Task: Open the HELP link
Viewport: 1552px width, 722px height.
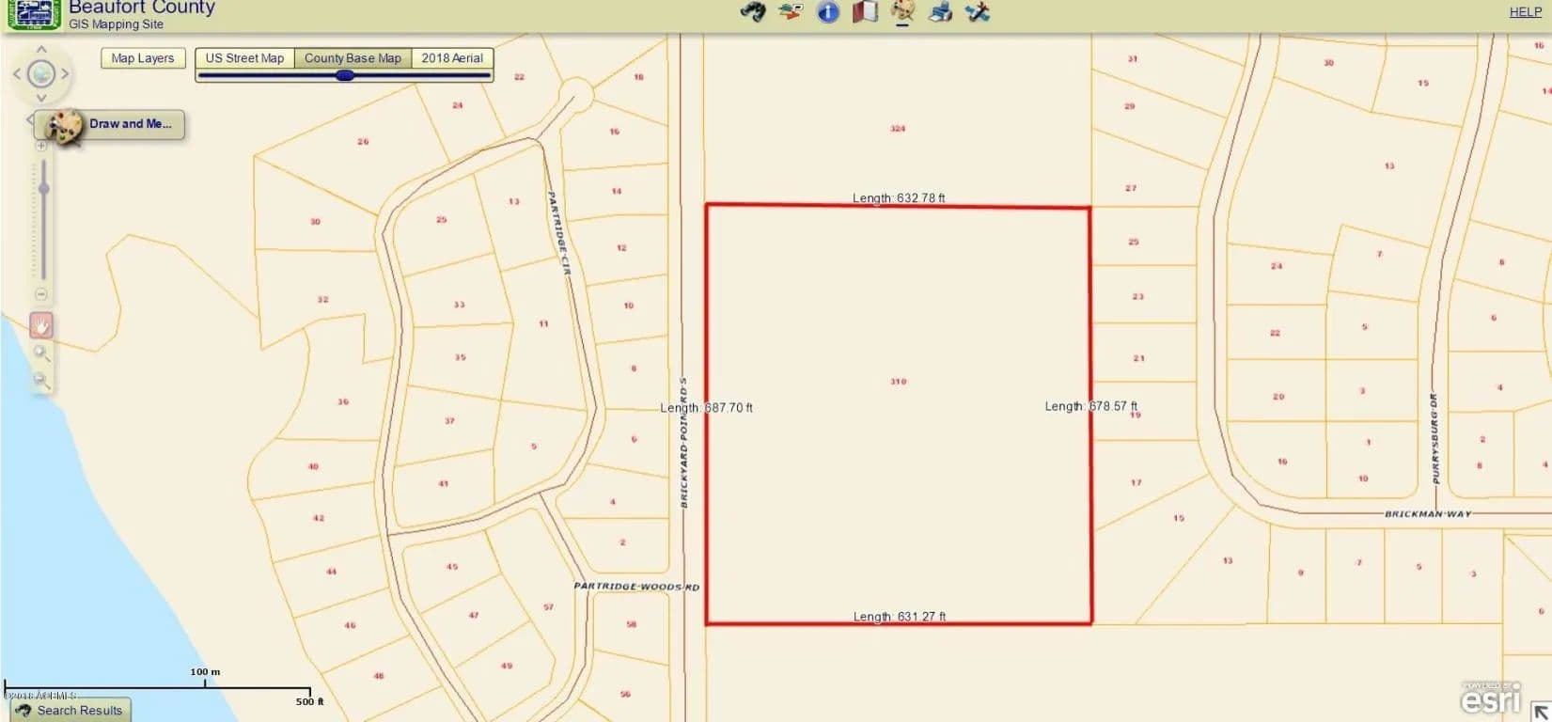Action: coord(1525,12)
